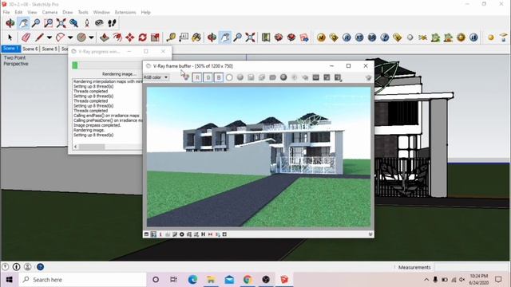Switch to Scene 1 tab

pyautogui.click(x=11, y=49)
